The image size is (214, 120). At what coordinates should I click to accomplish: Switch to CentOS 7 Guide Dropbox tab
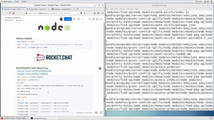tap(13, 9)
